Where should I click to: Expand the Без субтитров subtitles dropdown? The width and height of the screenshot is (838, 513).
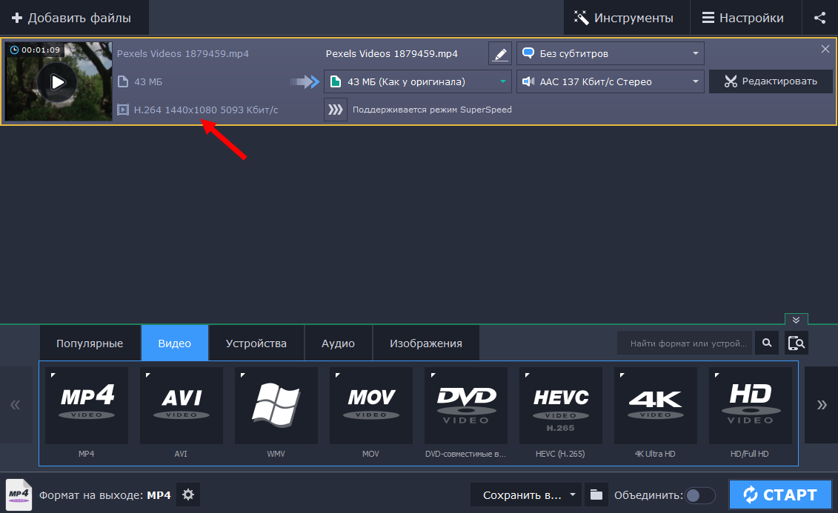610,53
